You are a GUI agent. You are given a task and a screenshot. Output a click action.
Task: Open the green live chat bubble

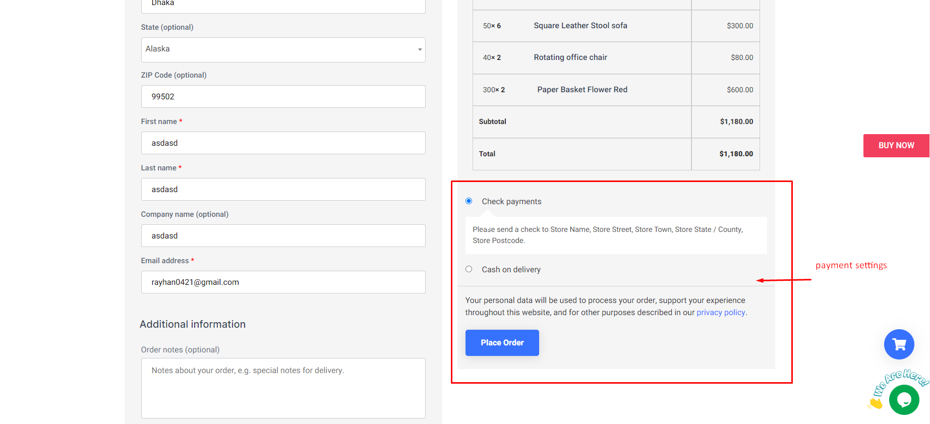pyautogui.click(x=904, y=400)
